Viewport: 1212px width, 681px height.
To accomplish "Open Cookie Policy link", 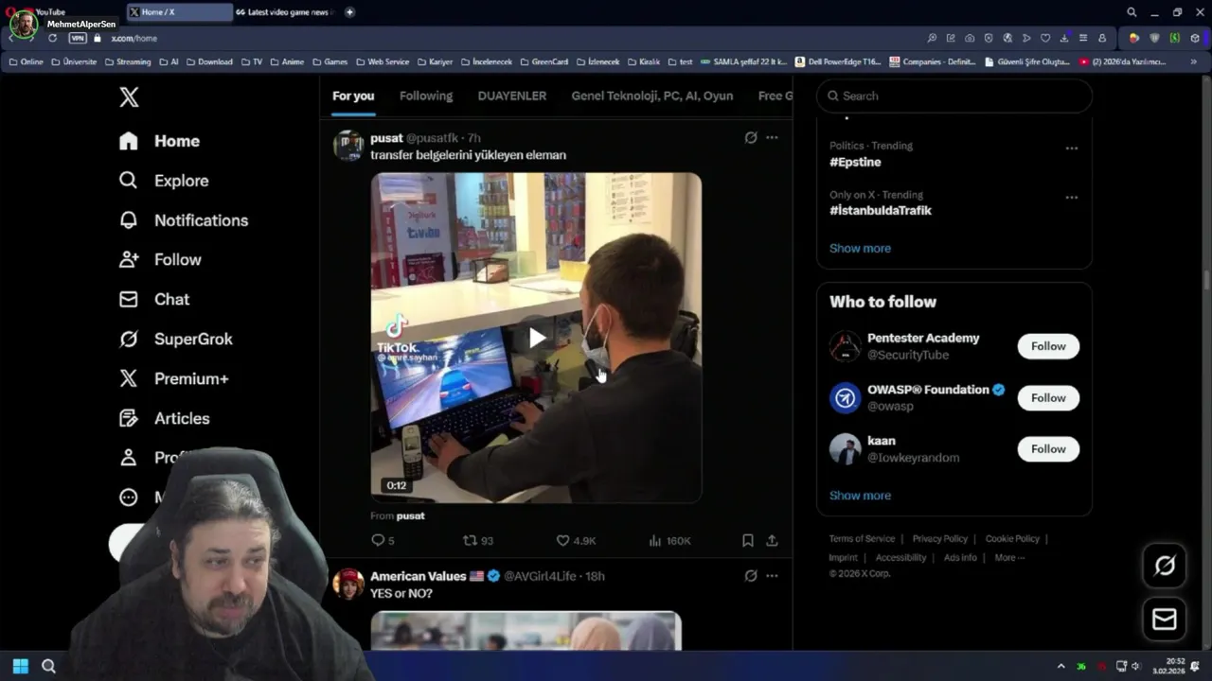I will (1012, 539).
